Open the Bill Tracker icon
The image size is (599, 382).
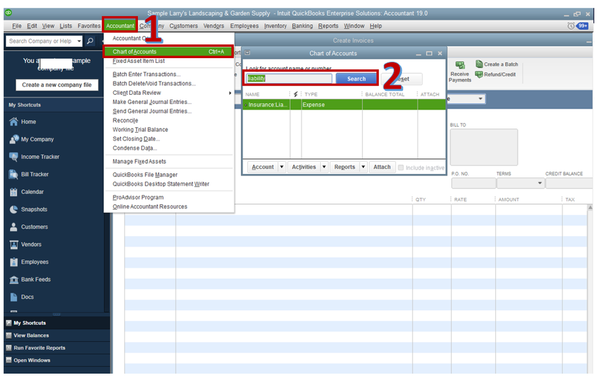[14, 174]
